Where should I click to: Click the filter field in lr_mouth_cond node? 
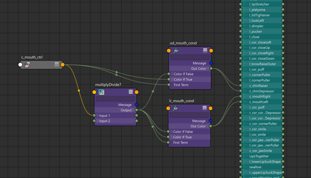[x=190, y=115]
